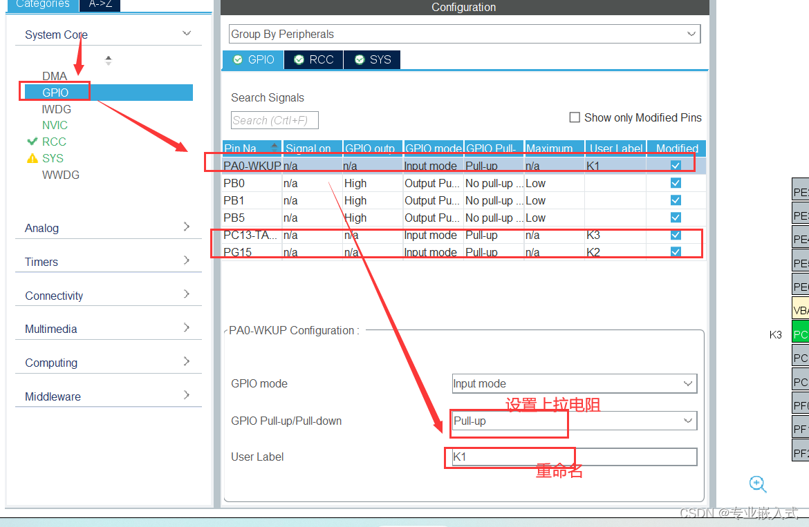
Task: Sort by the Signal on Pin column
Action: (313, 148)
